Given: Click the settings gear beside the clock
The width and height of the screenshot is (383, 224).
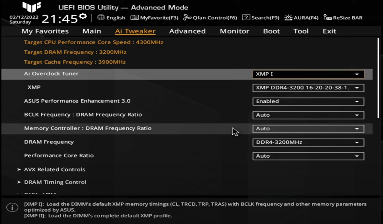Looking at the screenshot, I should pos(83,16).
